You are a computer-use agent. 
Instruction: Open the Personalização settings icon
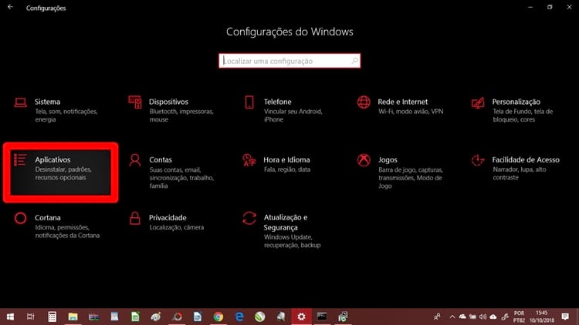click(x=478, y=102)
